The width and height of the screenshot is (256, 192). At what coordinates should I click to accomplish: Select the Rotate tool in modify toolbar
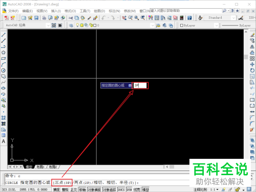point(252,70)
